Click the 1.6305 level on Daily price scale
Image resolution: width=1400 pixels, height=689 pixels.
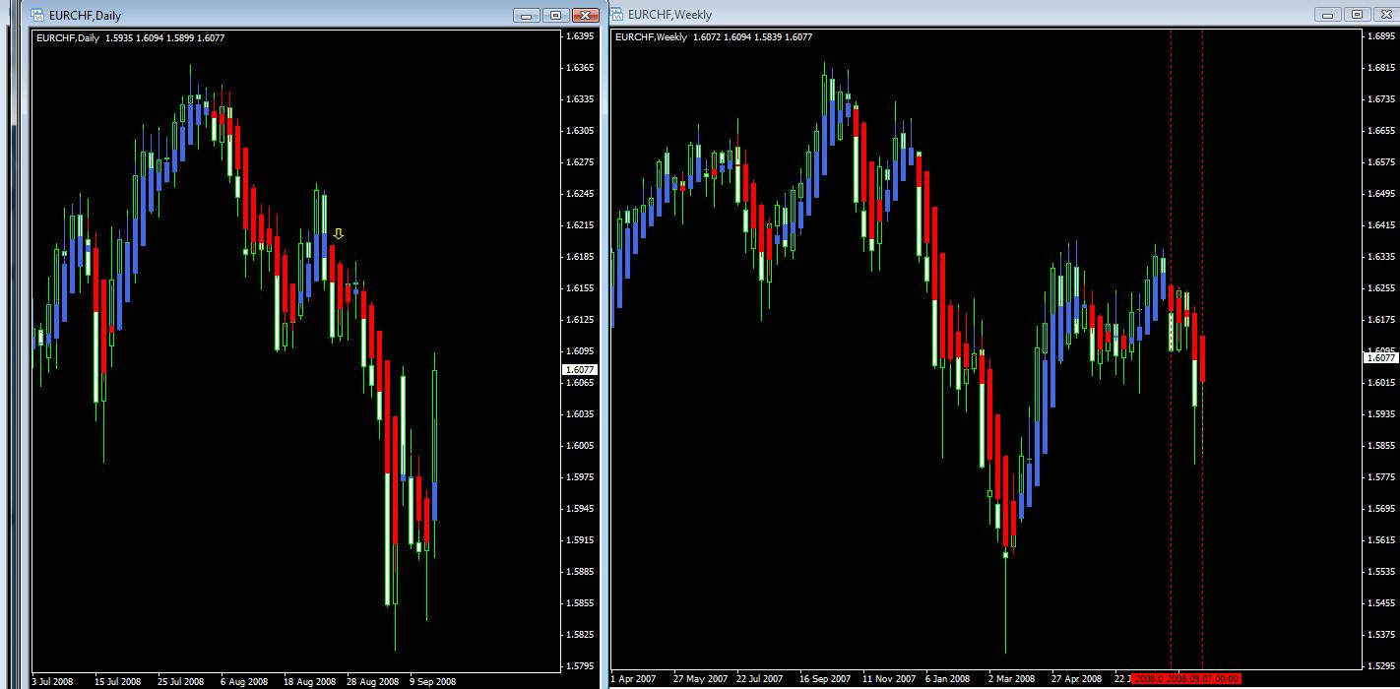point(580,131)
